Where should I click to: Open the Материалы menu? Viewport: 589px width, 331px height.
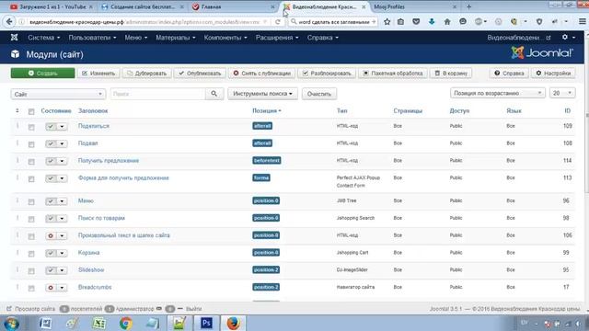coord(176,38)
